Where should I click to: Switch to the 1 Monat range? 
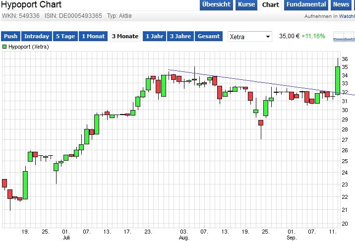point(93,36)
